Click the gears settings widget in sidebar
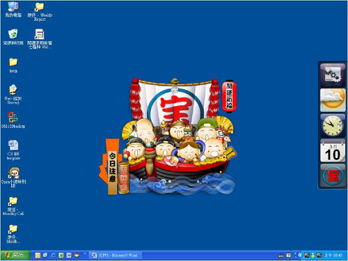Screen dimensions: 348x261 [x=333, y=75]
